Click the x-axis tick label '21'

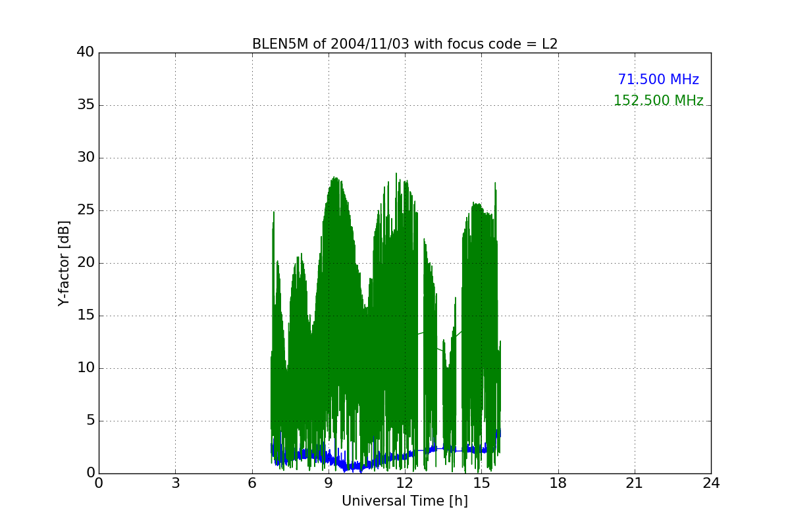click(x=635, y=483)
